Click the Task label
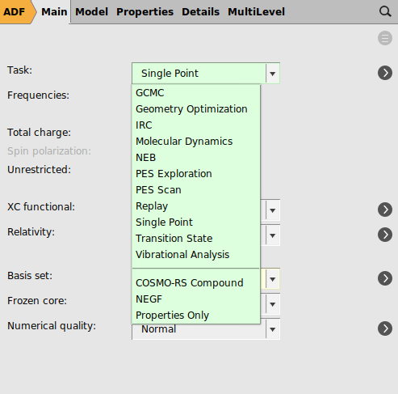This screenshot has height=394, width=398. pyautogui.click(x=19, y=70)
